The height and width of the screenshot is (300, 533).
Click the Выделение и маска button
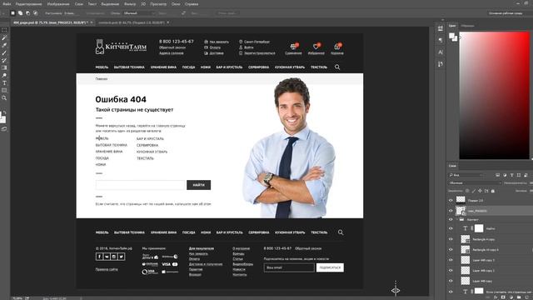227,13
